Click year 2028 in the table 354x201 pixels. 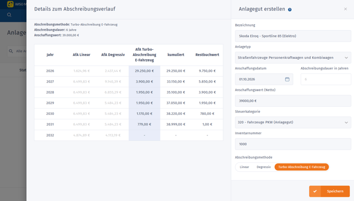pos(50,92)
